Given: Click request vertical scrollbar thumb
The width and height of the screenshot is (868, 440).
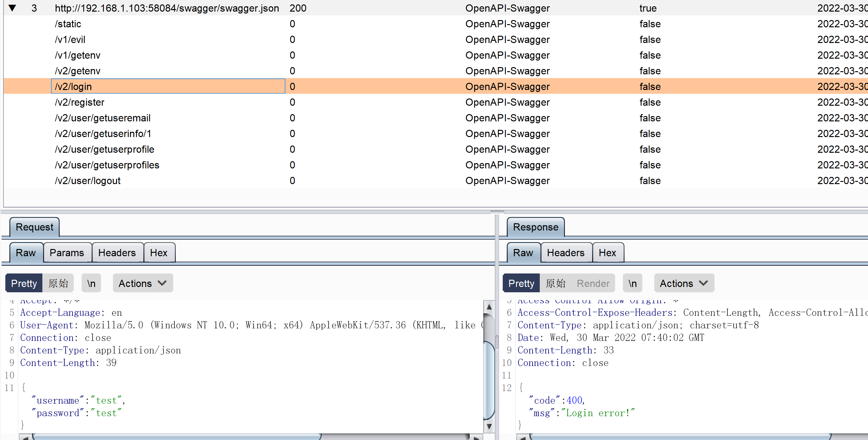Looking at the screenshot, I should 489,380.
